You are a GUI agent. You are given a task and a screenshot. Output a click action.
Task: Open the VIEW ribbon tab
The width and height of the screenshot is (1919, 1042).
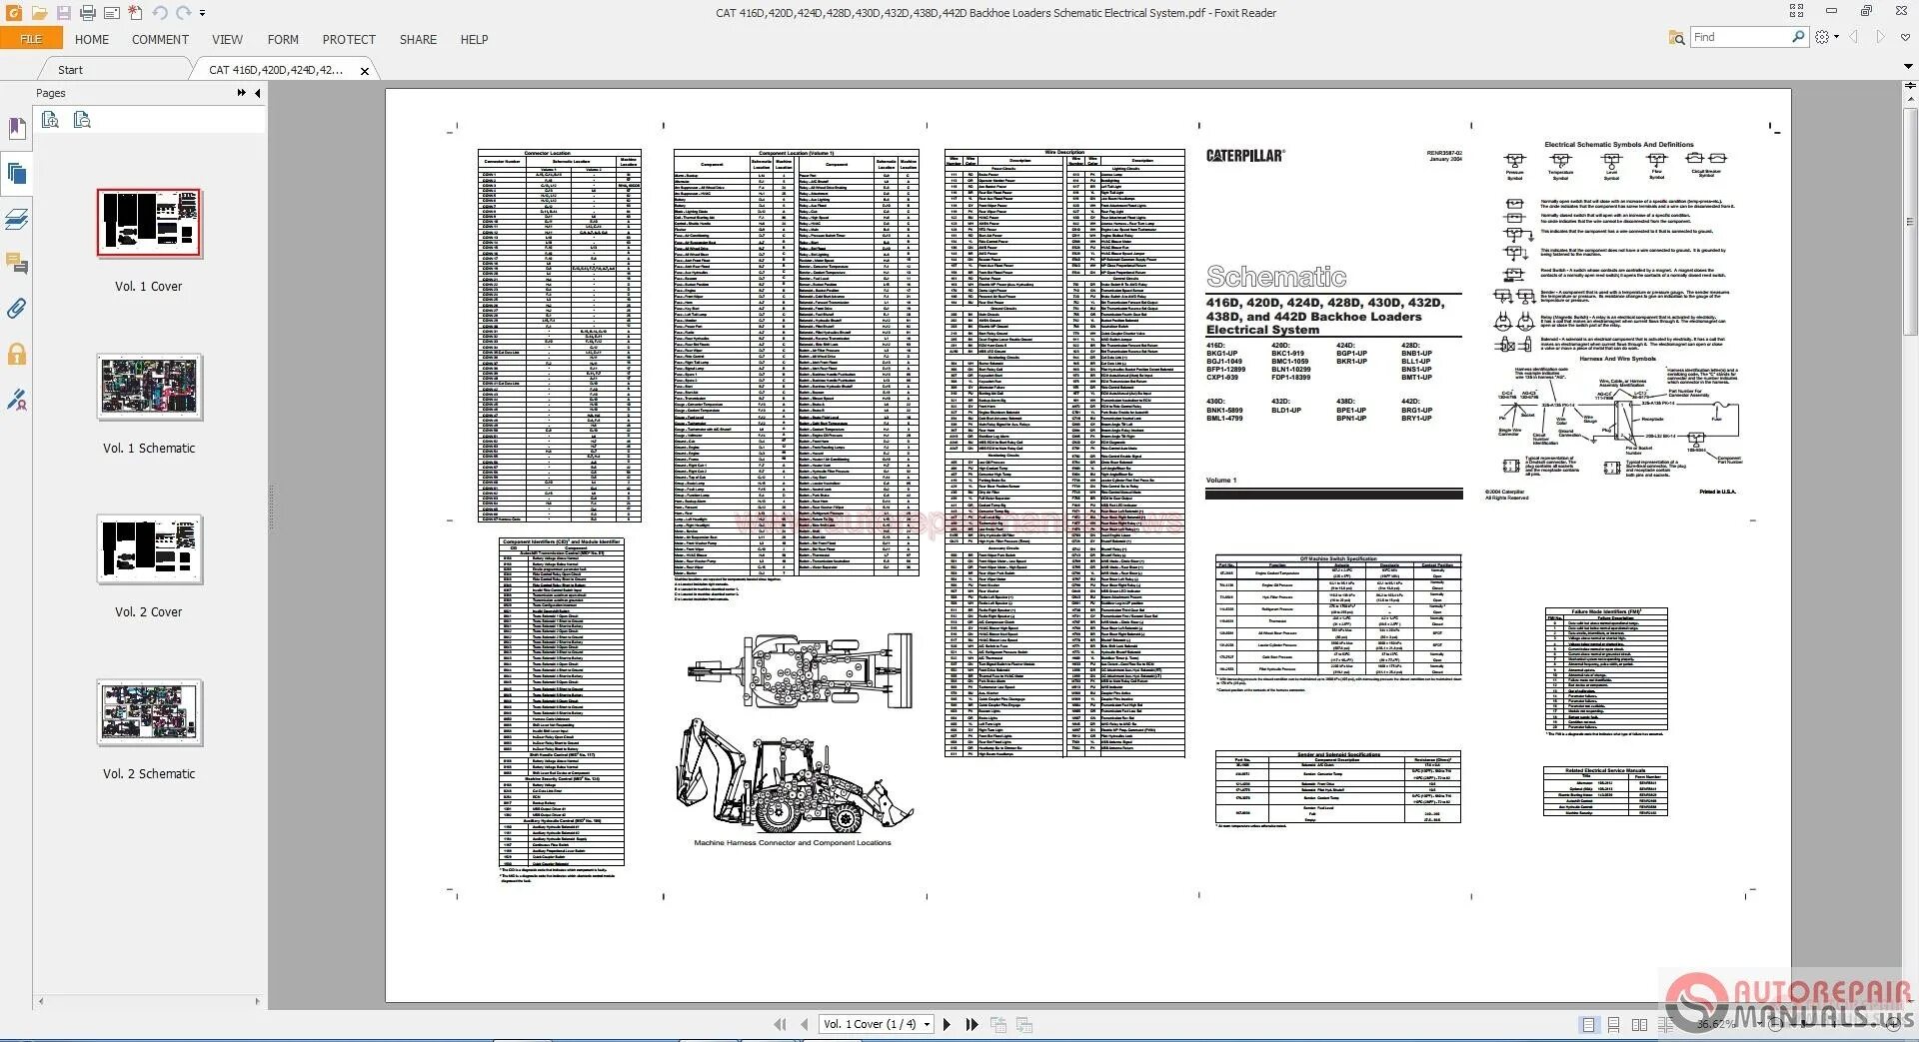pos(227,39)
